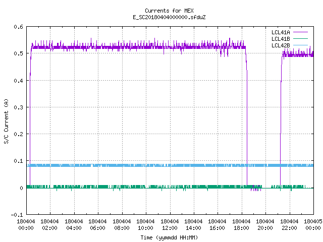Click the 0.6 y-axis tick value

click(18, 27)
